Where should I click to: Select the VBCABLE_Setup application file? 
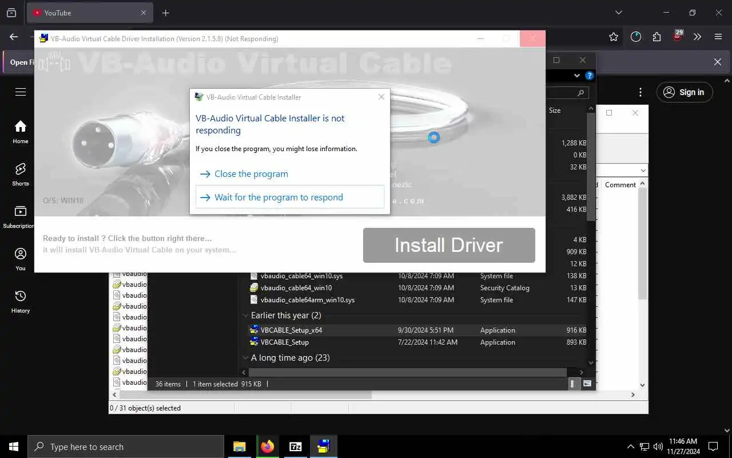284,342
